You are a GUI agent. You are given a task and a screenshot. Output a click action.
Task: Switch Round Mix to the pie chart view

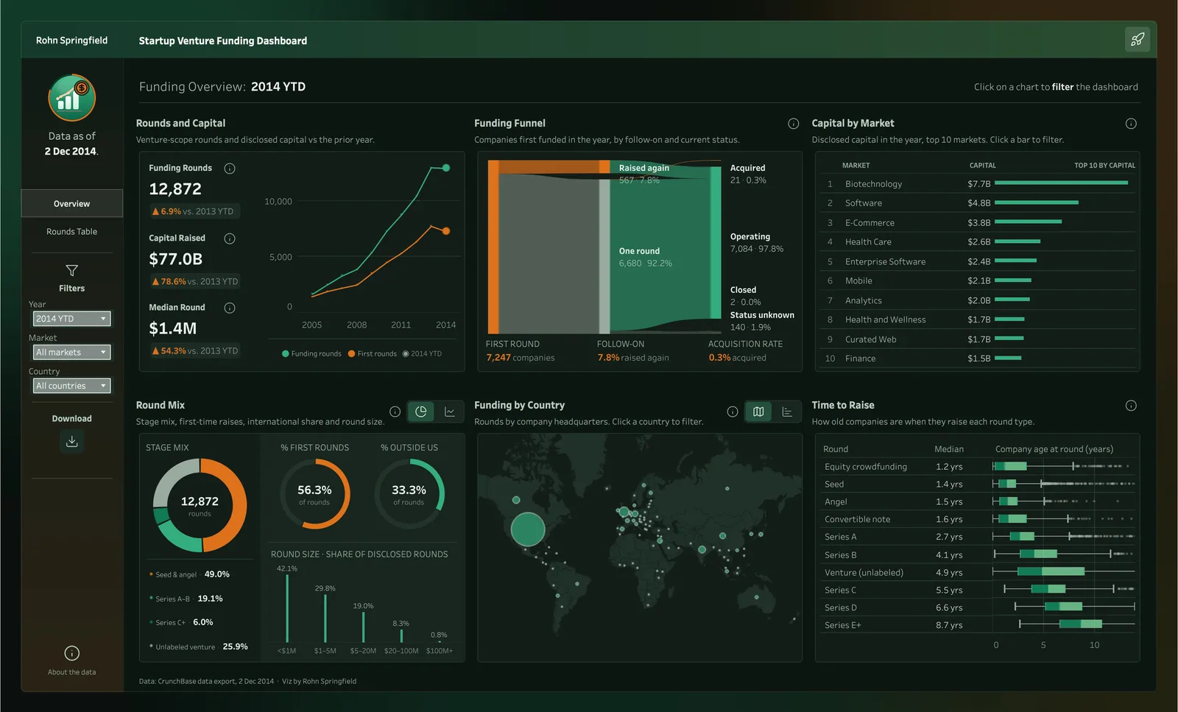[x=421, y=412]
